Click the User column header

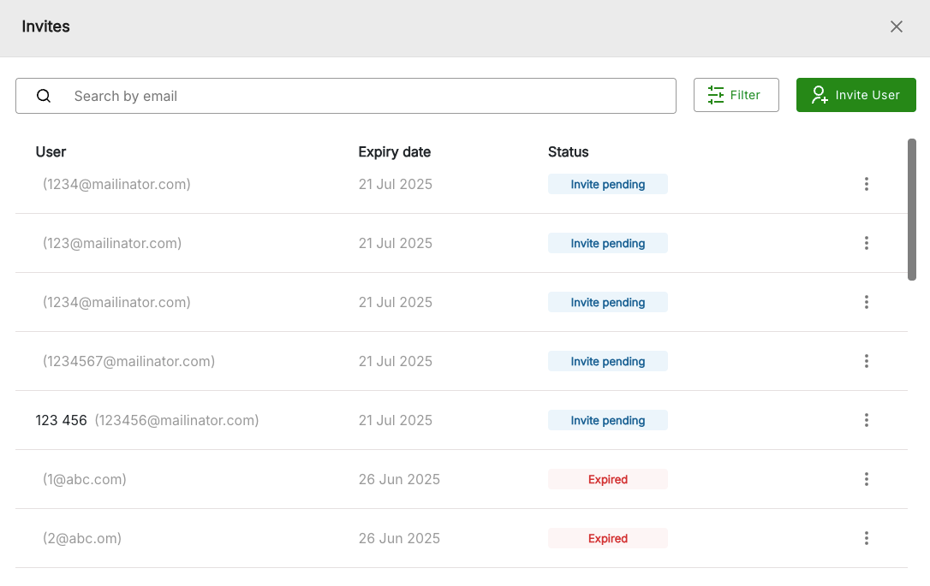click(x=51, y=152)
